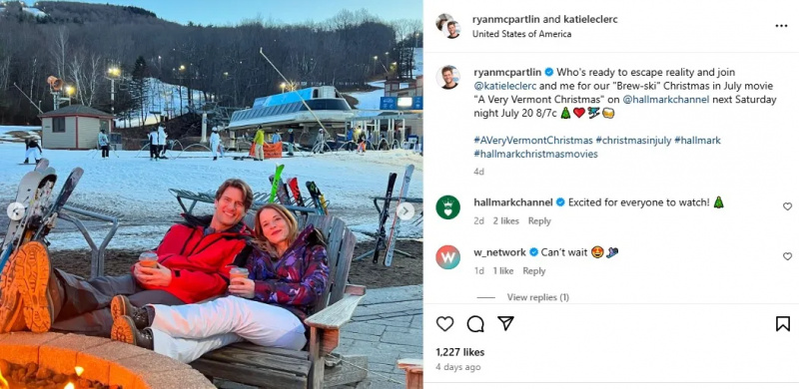The height and width of the screenshot is (389, 799).
Task: Open w_network profile avatar
Action: [447, 257]
